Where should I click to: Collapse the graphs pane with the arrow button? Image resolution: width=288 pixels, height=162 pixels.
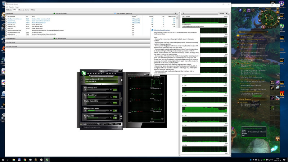[x=183, y=13]
